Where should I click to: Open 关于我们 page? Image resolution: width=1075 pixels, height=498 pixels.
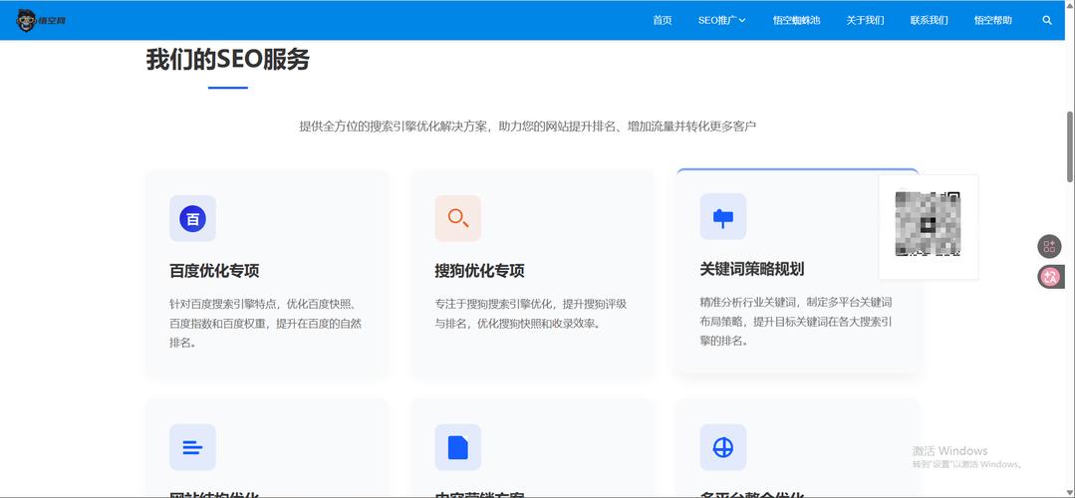pyautogui.click(x=865, y=21)
